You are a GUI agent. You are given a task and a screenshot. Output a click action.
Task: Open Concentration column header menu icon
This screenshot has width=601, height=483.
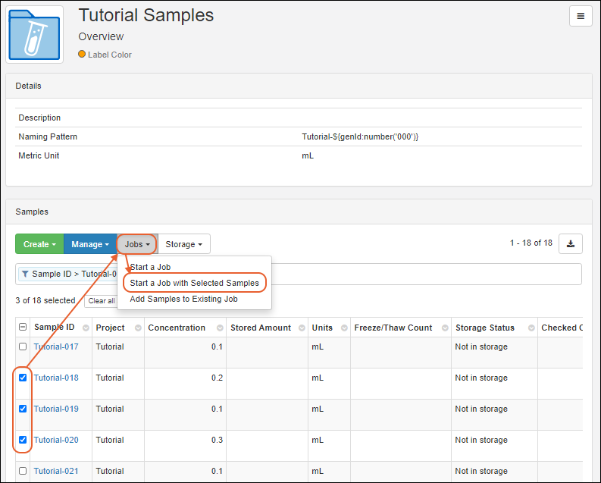tap(219, 328)
